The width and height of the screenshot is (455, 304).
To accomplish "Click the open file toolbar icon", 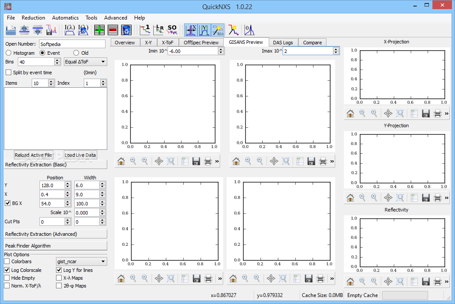I will pyautogui.click(x=11, y=30).
